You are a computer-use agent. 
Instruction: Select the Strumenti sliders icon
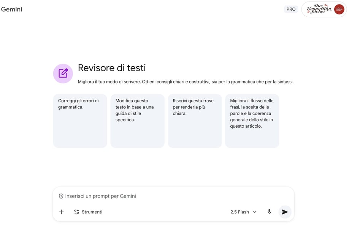76,212
